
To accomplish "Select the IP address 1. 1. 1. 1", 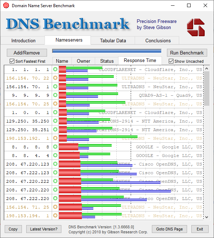I will [30, 70].
